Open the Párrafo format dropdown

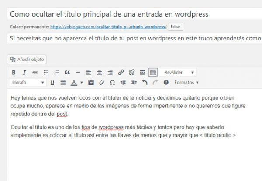[28, 82]
